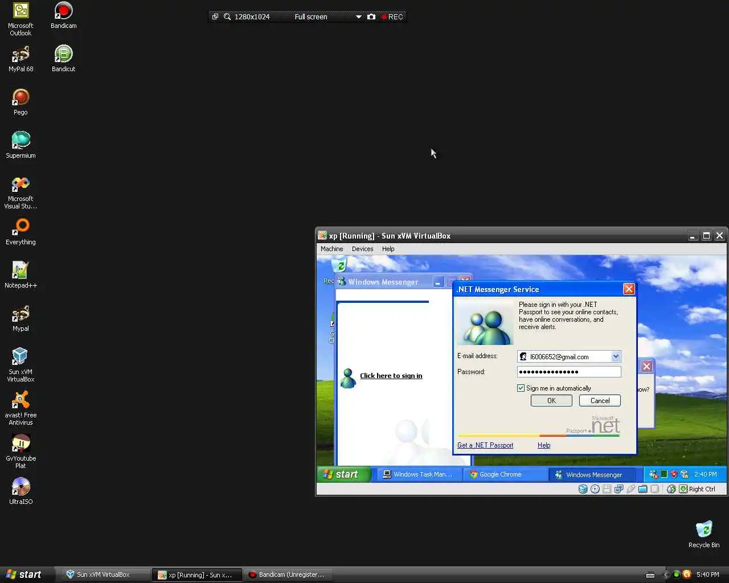Open the UltraISO desktop shortcut

click(21, 491)
